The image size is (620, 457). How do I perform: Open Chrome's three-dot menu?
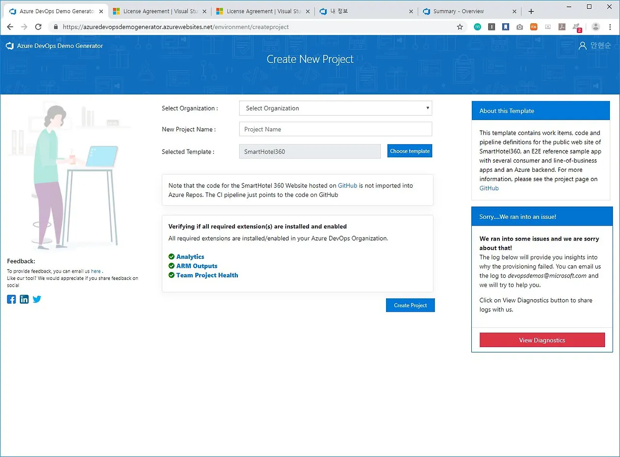[610, 27]
